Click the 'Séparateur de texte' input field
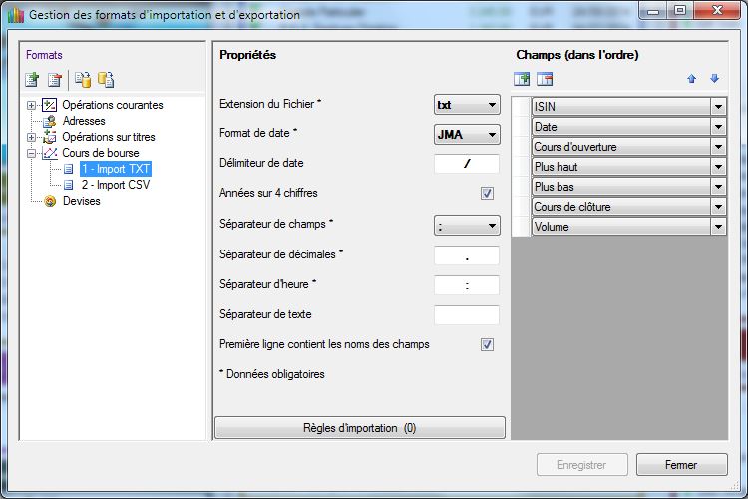This screenshot has height=499, width=748. pos(467,315)
